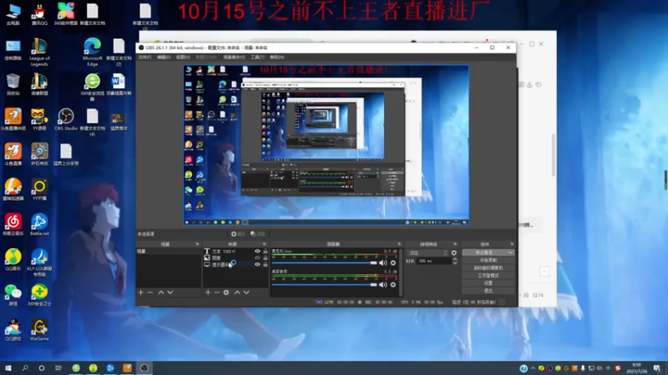The image size is (668, 375).
Task: Pop out the 混音器 dock with its header icon
Action: [399, 244]
